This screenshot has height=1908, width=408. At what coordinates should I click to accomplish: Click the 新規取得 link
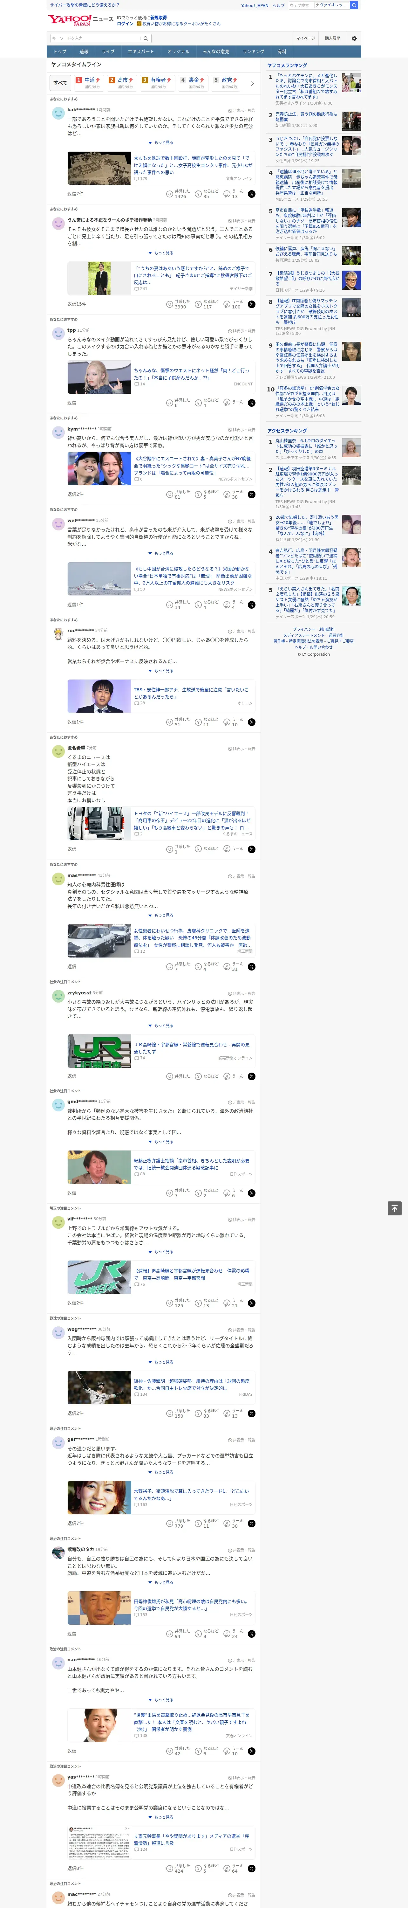click(159, 17)
